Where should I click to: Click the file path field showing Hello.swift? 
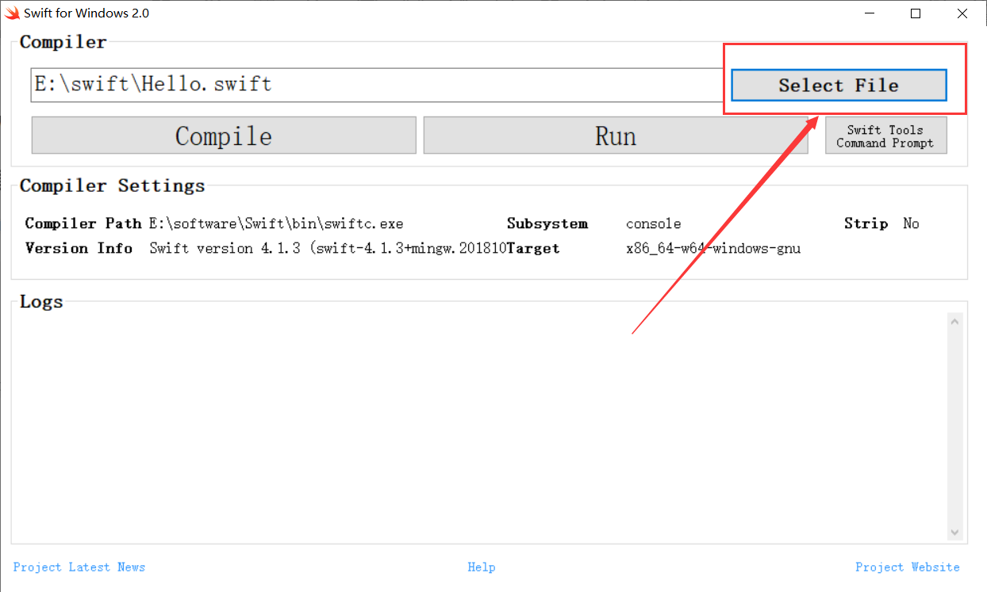click(317, 85)
